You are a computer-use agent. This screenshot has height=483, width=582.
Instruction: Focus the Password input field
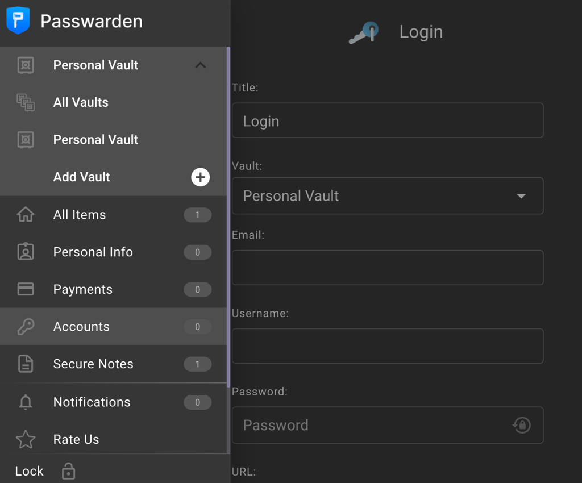click(x=388, y=425)
